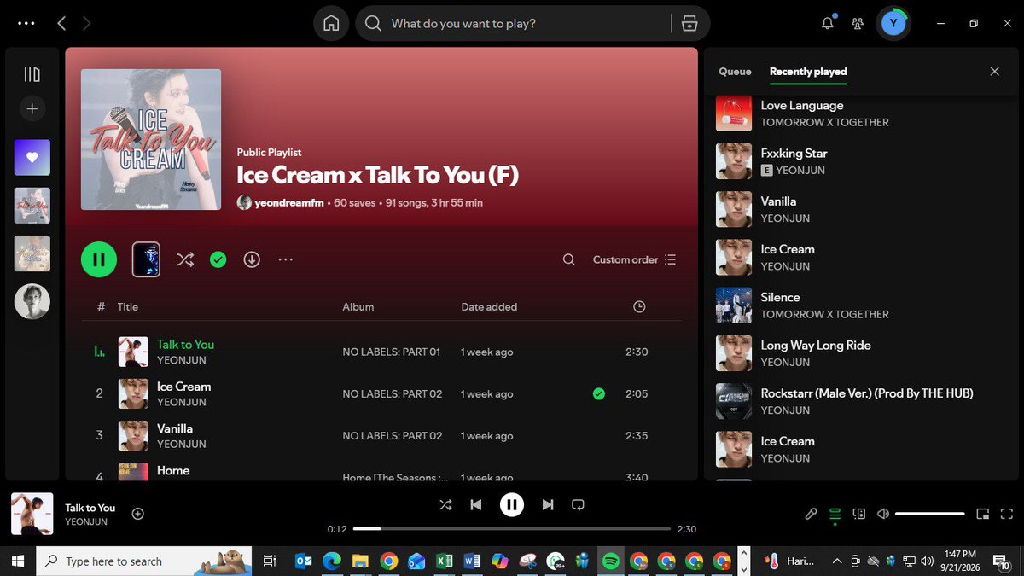Close the Recently played panel

pyautogui.click(x=994, y=72)
